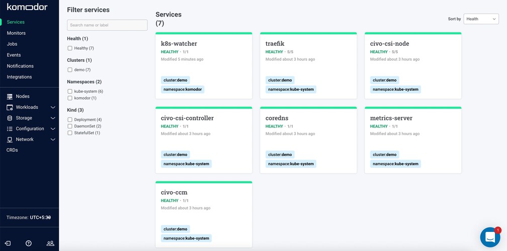This screenshot has width=507, height=251.
Task: Open Events in sidebar
Action: [x=14, y=55]
